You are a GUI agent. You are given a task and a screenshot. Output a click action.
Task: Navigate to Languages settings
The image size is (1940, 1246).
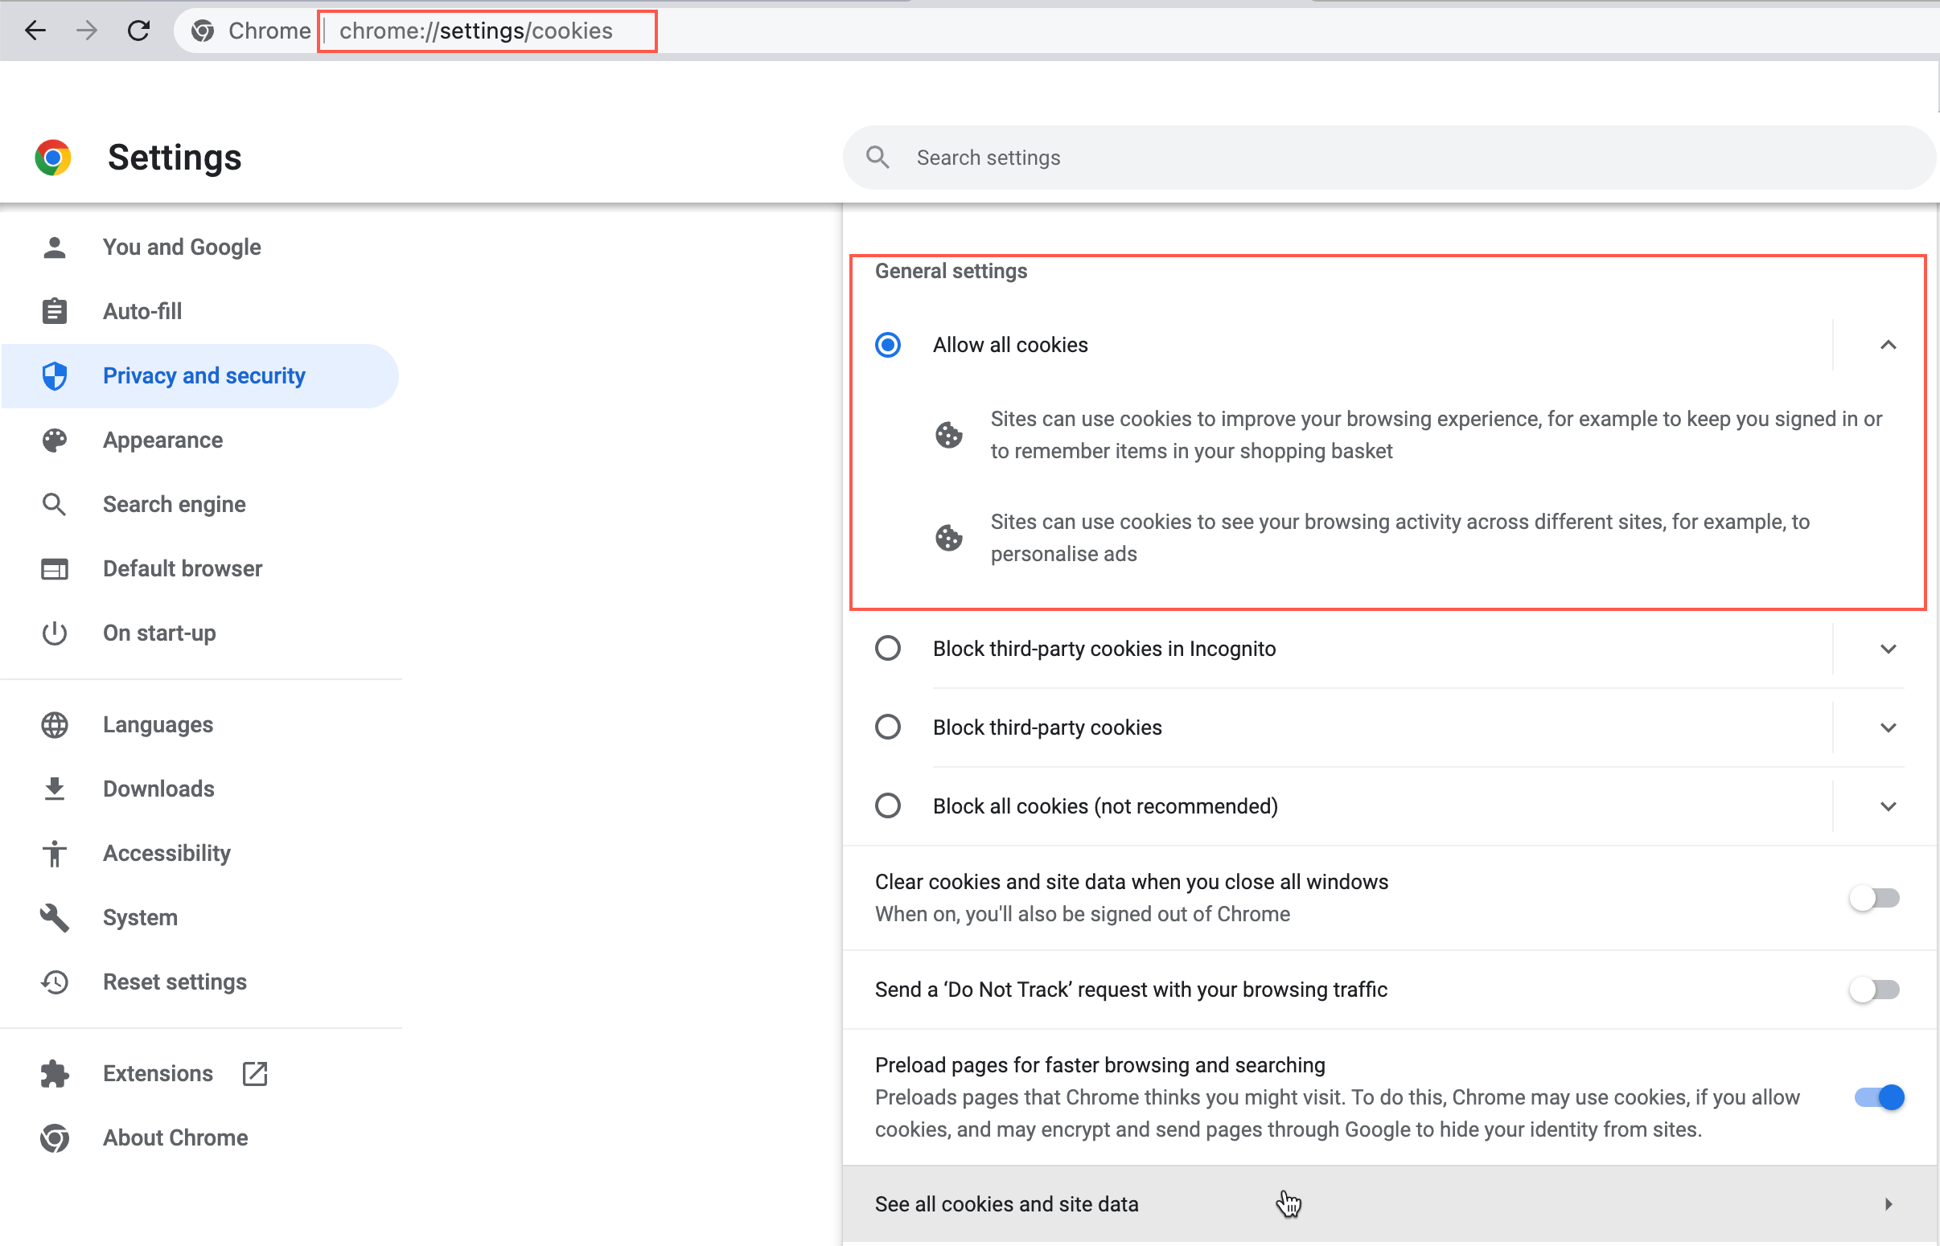(157, 725)
